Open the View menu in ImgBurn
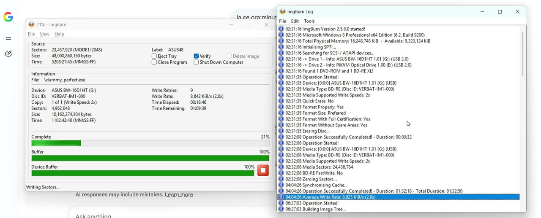Viewport: 541px width, 218px height. tap(44, 34)
